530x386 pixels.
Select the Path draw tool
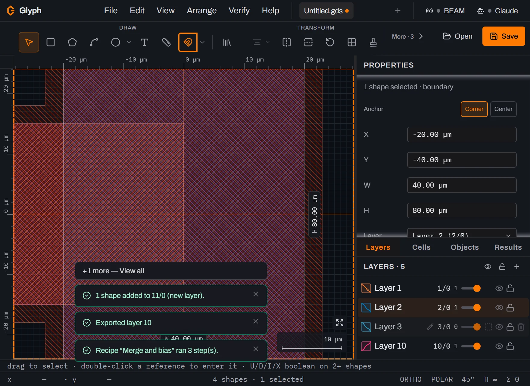coord(94,42)
